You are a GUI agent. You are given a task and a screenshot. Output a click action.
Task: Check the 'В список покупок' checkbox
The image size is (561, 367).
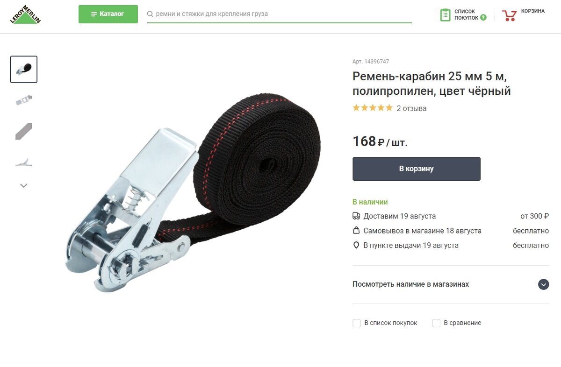pyautogui.click(x=357, y=323)
